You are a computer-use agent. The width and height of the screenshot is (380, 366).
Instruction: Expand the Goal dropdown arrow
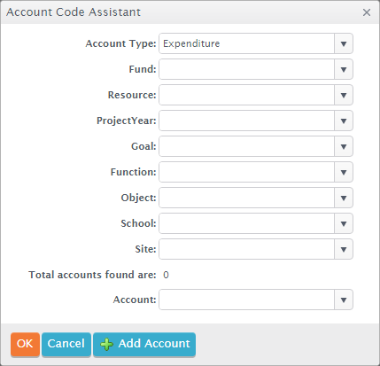(x=344, y=146)
